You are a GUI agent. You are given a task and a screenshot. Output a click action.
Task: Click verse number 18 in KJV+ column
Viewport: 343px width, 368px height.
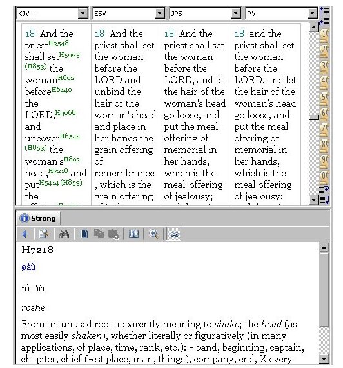click(30, 34)
